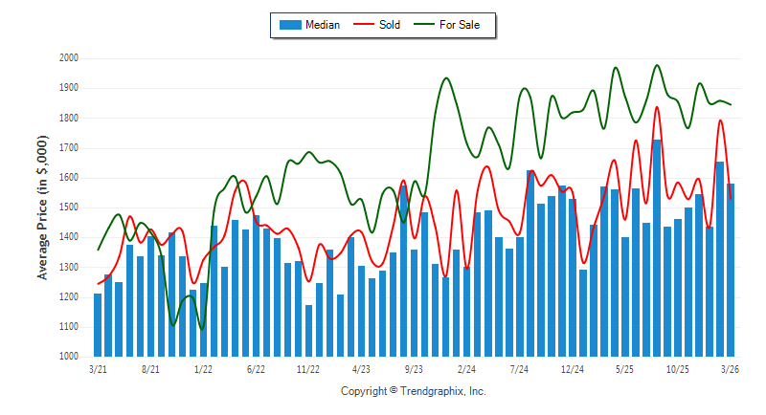Click the first Median bar above 3/21

[x=98, y=325]
